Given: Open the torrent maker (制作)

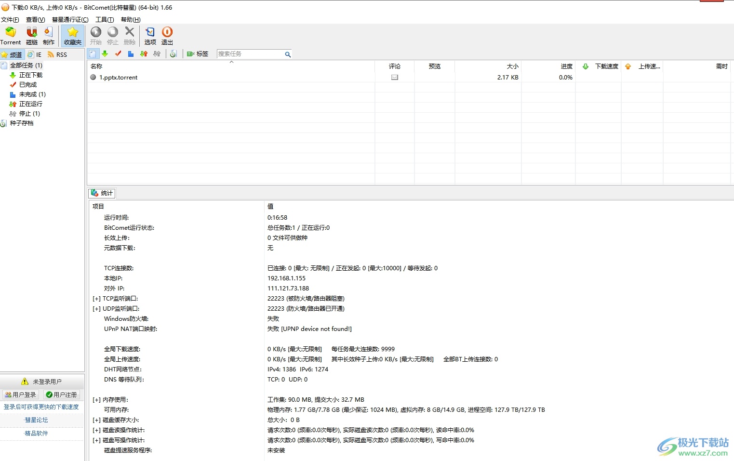Looking at the screenshot, I should point(49,36).
